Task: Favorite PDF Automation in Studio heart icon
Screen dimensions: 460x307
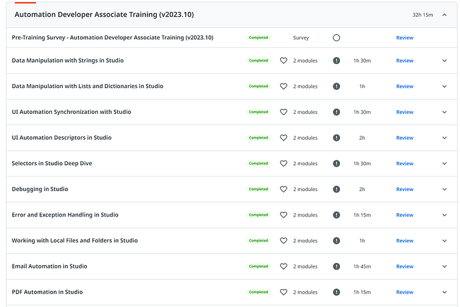Action: click(283, 292)
